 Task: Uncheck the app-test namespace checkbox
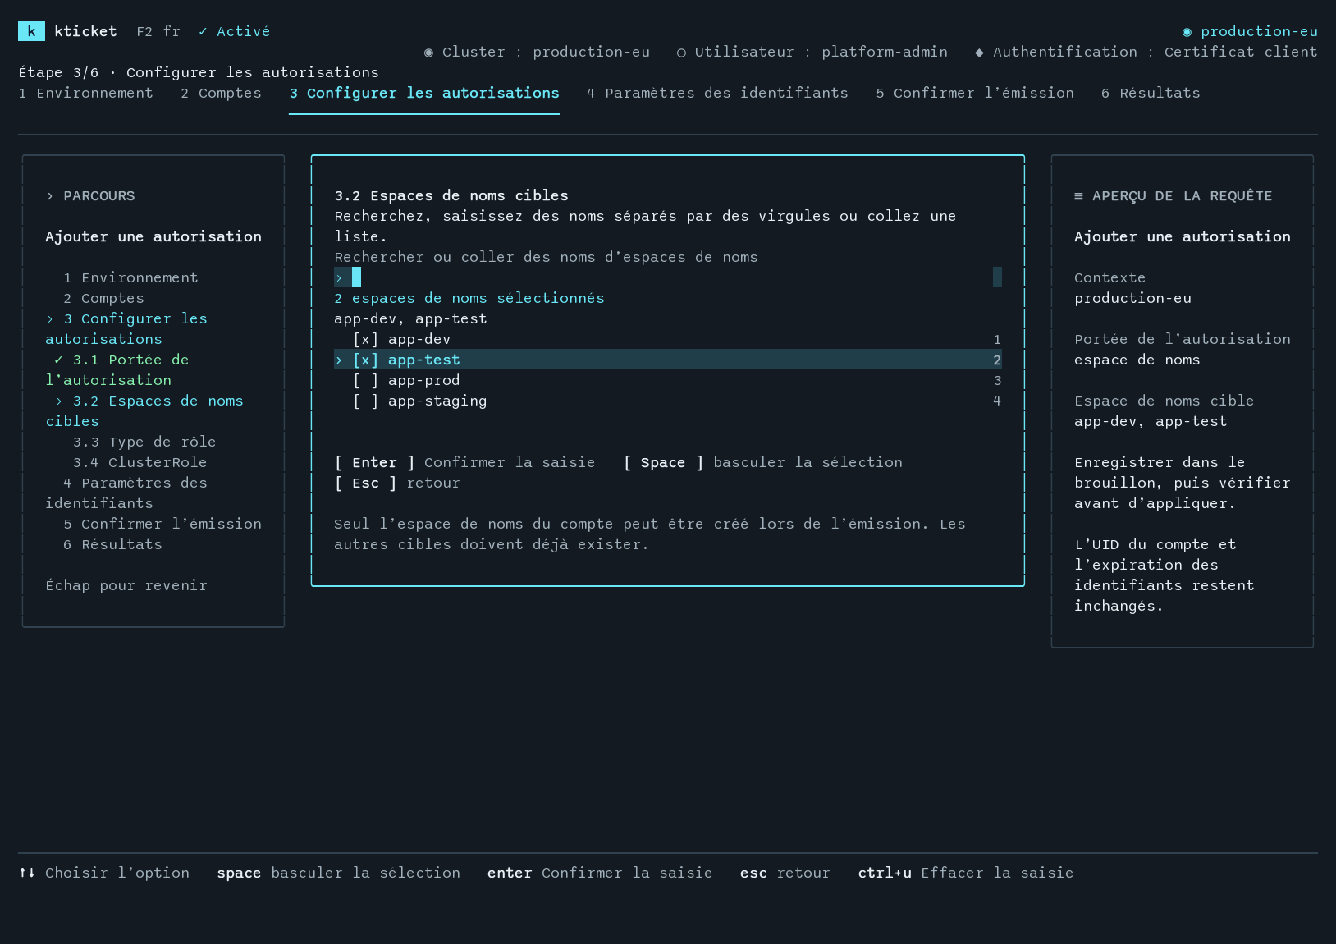[366, 360]
